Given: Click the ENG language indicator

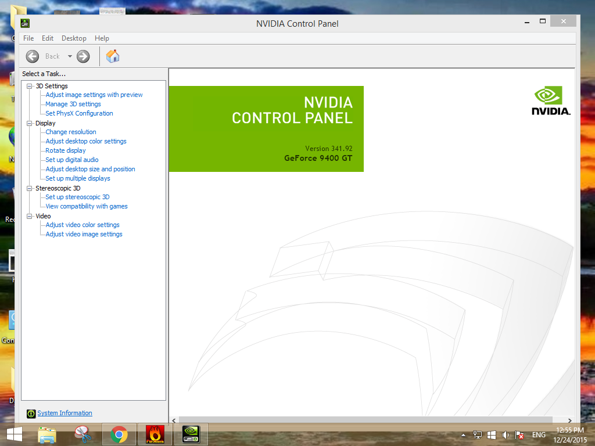Looking at the screenshot, I should tap(539, 435).
